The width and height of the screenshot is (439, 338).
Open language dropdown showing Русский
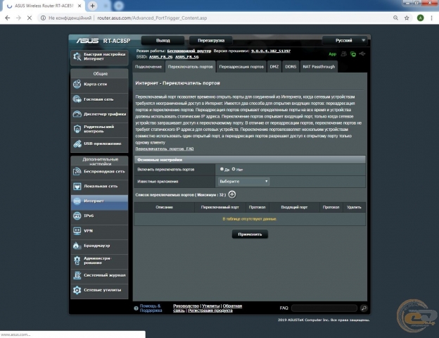tap(344, 40)
